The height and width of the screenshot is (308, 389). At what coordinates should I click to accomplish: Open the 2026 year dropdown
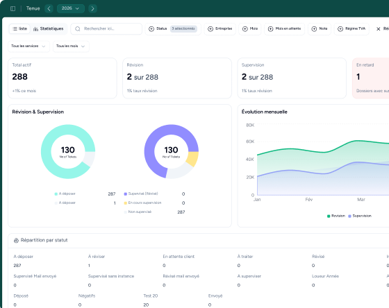[71, 8]
